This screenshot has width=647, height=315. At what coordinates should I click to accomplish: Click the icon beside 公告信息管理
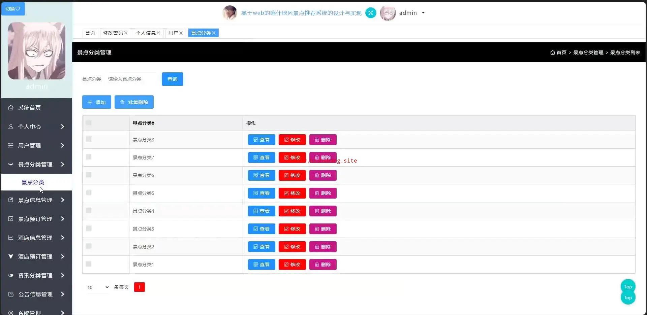point(11,294)
